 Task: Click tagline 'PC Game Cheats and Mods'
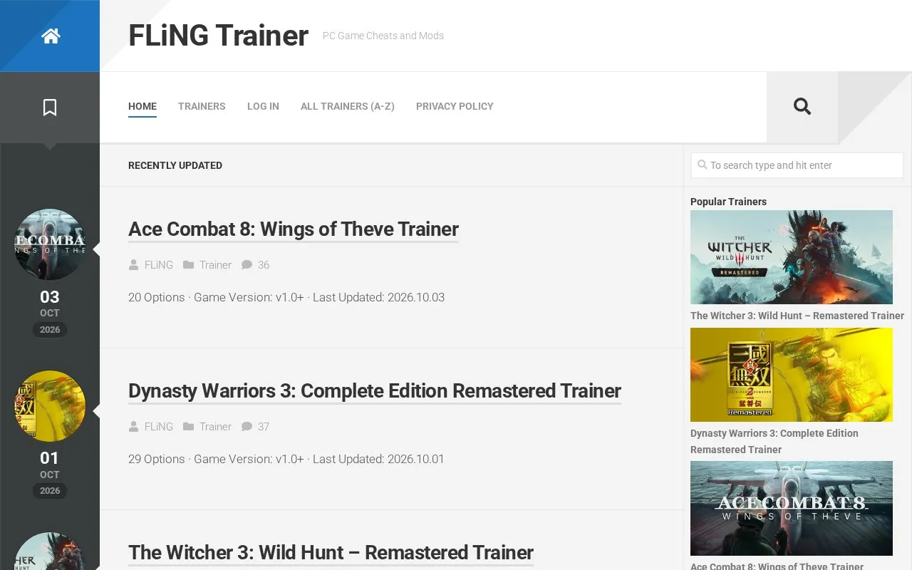tap(383, 36)
